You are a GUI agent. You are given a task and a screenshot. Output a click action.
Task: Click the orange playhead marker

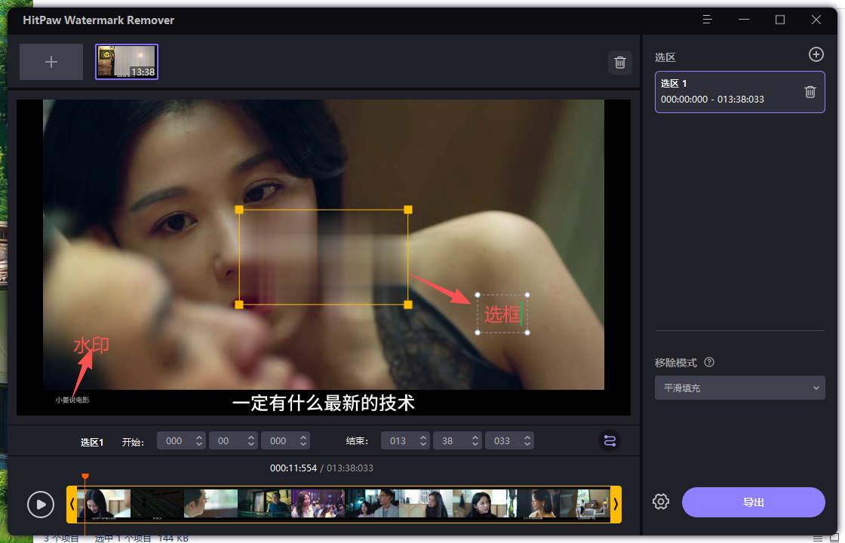point(85,476)
